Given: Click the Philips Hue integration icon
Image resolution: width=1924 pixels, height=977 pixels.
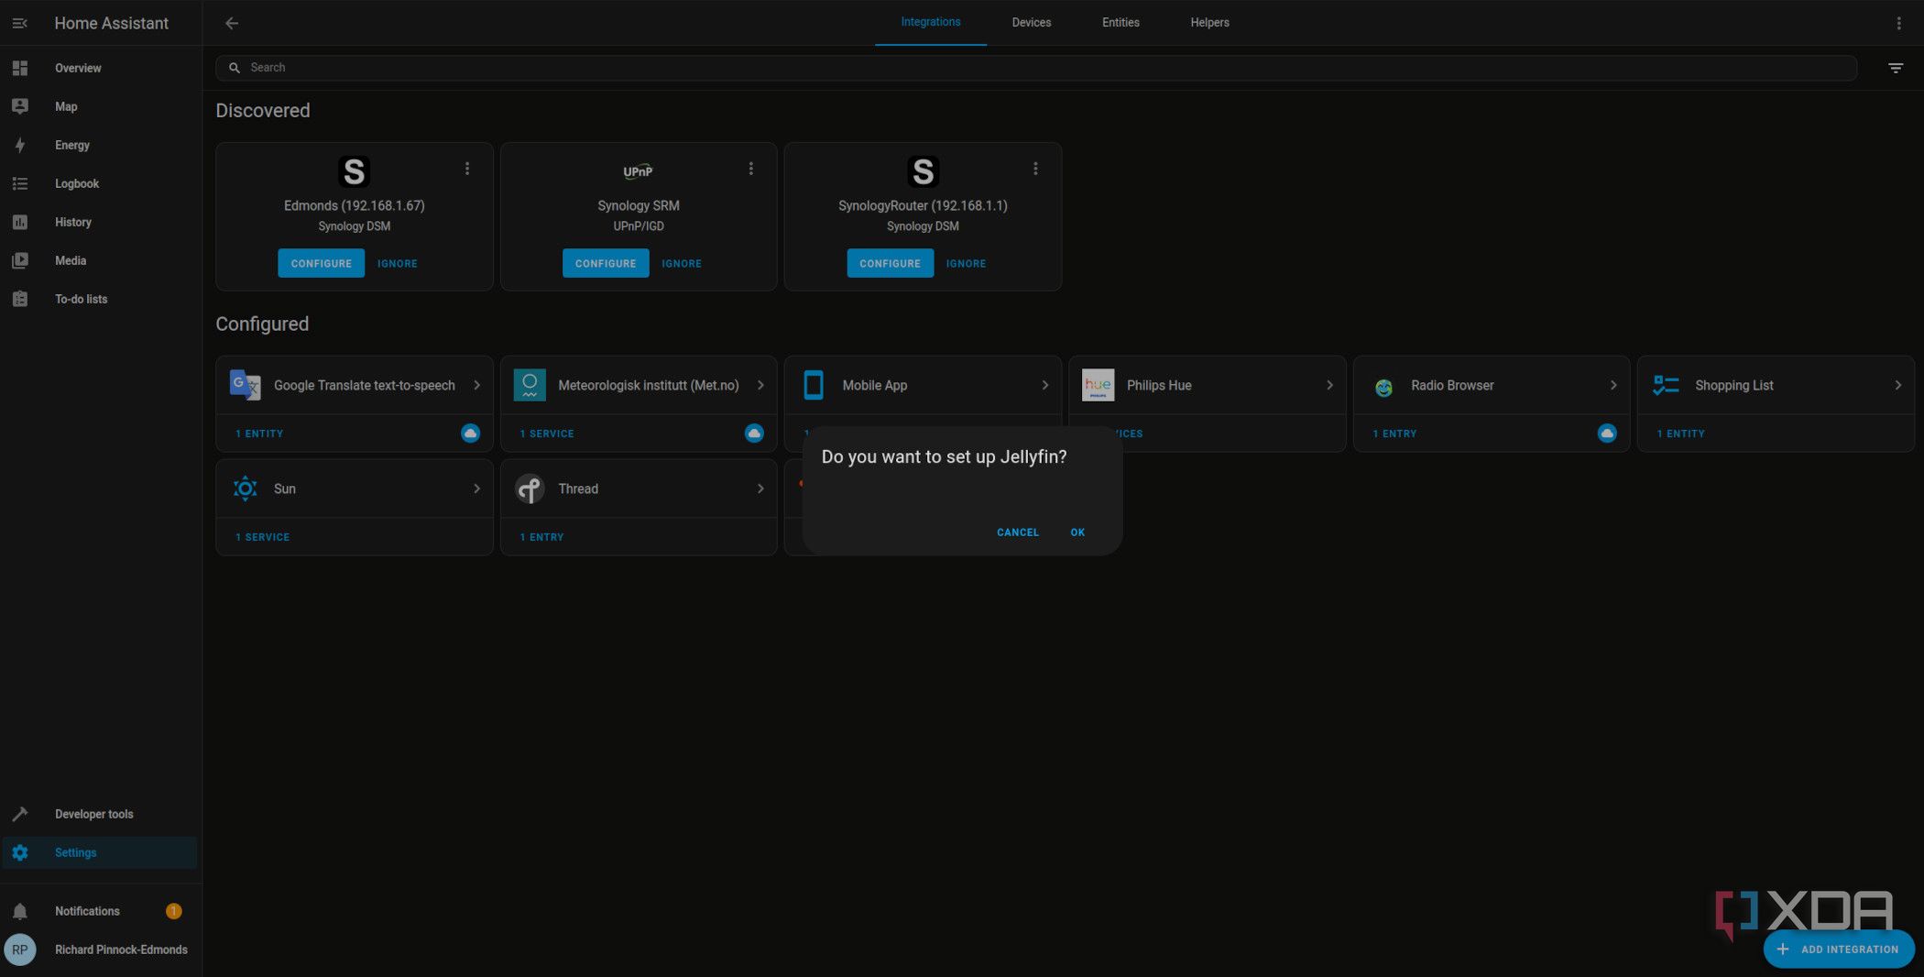Looking at the screenshot, I should 1098,385.
